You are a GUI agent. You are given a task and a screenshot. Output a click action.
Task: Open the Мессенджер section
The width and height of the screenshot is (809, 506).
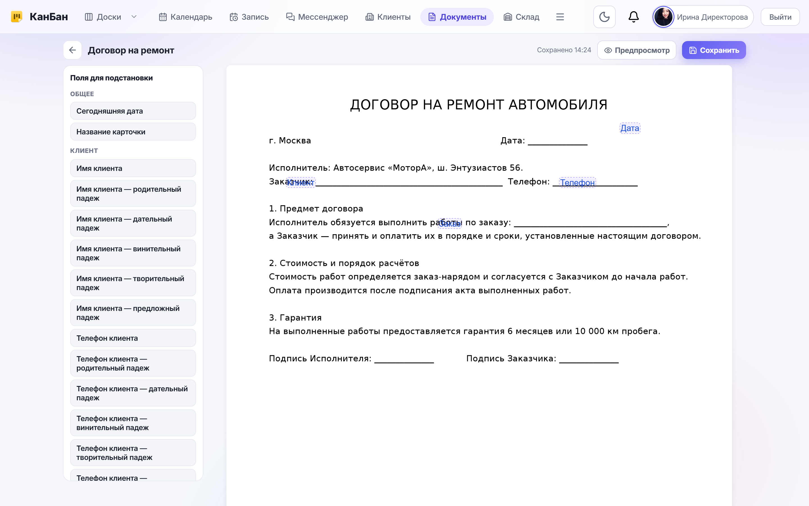pyautogui.click(x=317, y=17)
